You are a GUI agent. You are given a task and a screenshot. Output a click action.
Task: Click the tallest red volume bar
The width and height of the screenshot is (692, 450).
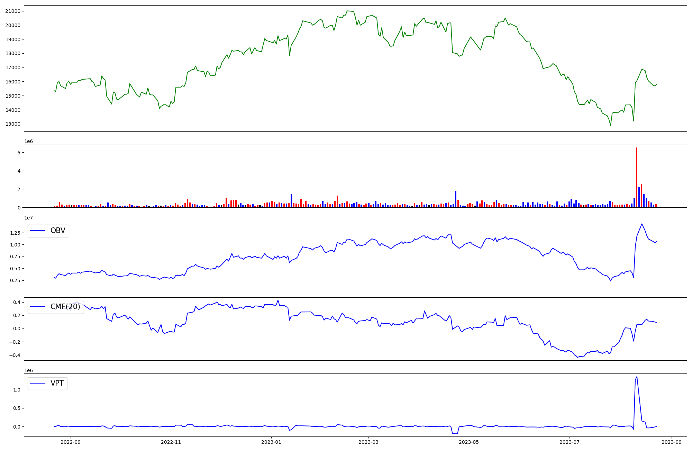(636, 177)
